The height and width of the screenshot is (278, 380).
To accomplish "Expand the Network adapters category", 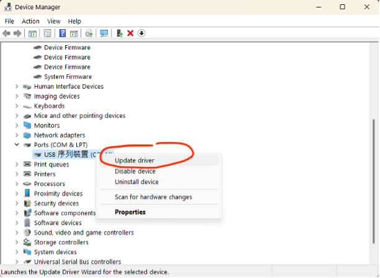I will coord(17,135).
